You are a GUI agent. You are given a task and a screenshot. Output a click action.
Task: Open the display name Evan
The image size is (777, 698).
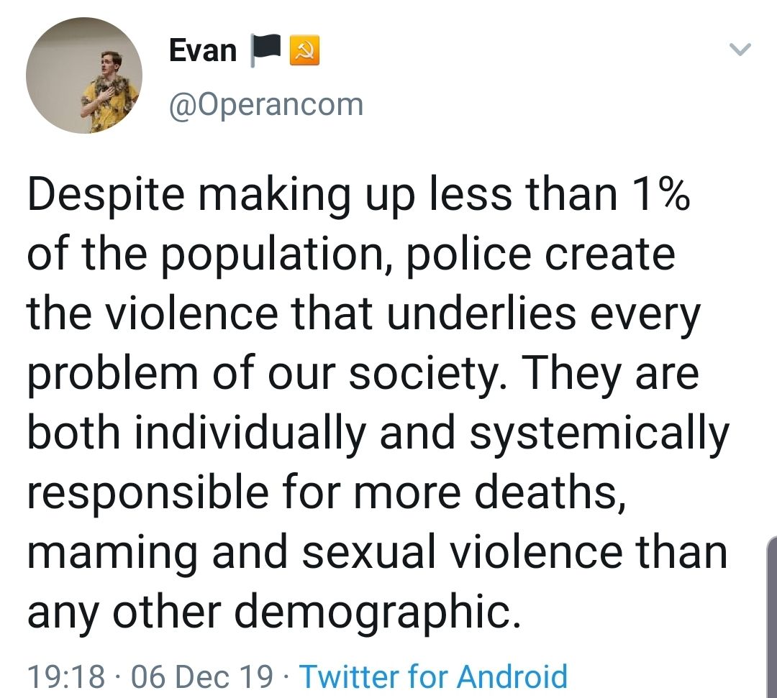pyautogui.click(x=203, y=50)
